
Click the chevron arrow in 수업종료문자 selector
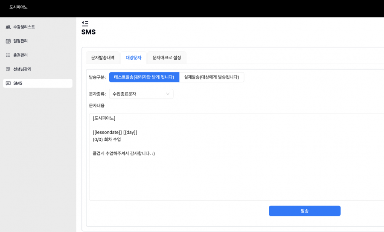(x=168, y=94)
